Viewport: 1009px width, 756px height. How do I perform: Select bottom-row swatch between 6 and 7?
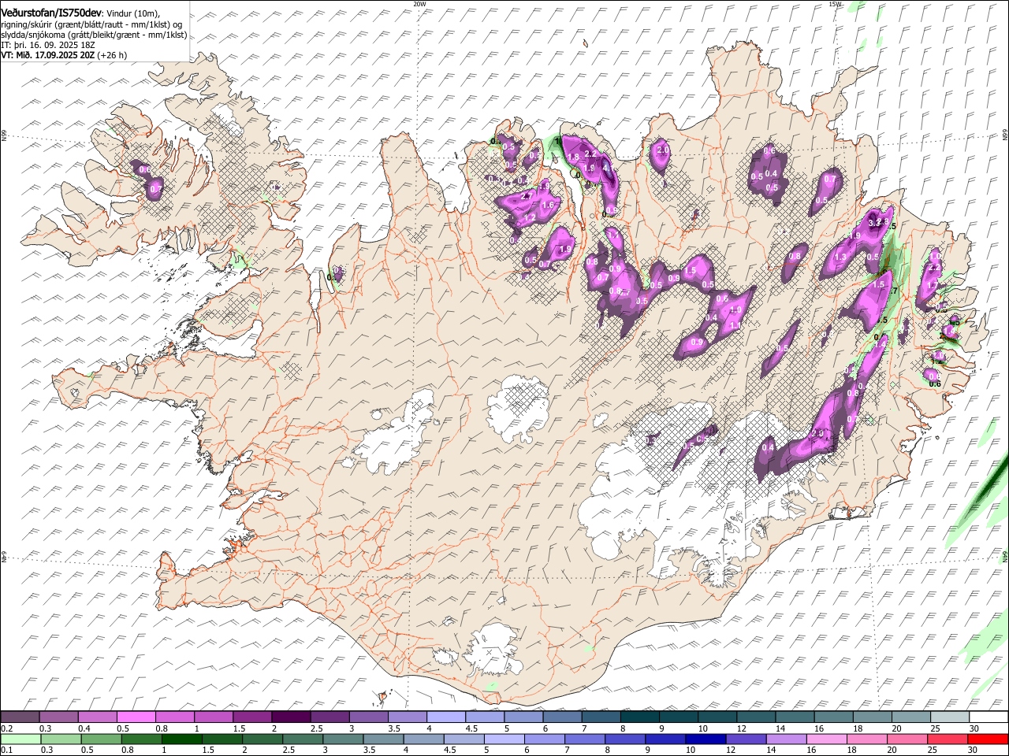545,739
